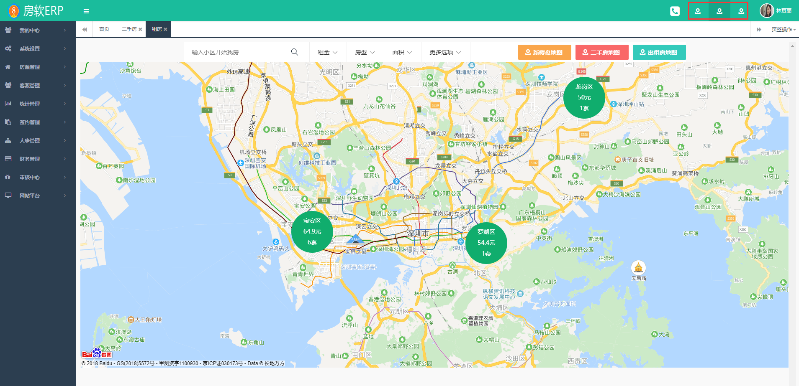
Task: Open the 房型 filter dropdown
Action: [365, 52]
